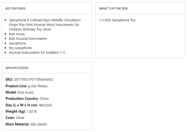This screenshot has width=187, height=132.
Task: Click the weight value 1.8216
Action: tap(32, 112)
